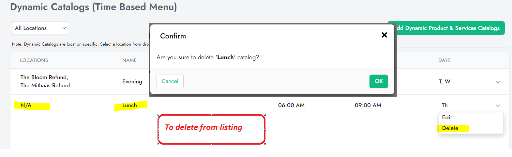Open the All Locations dropdown

point(40,28)
